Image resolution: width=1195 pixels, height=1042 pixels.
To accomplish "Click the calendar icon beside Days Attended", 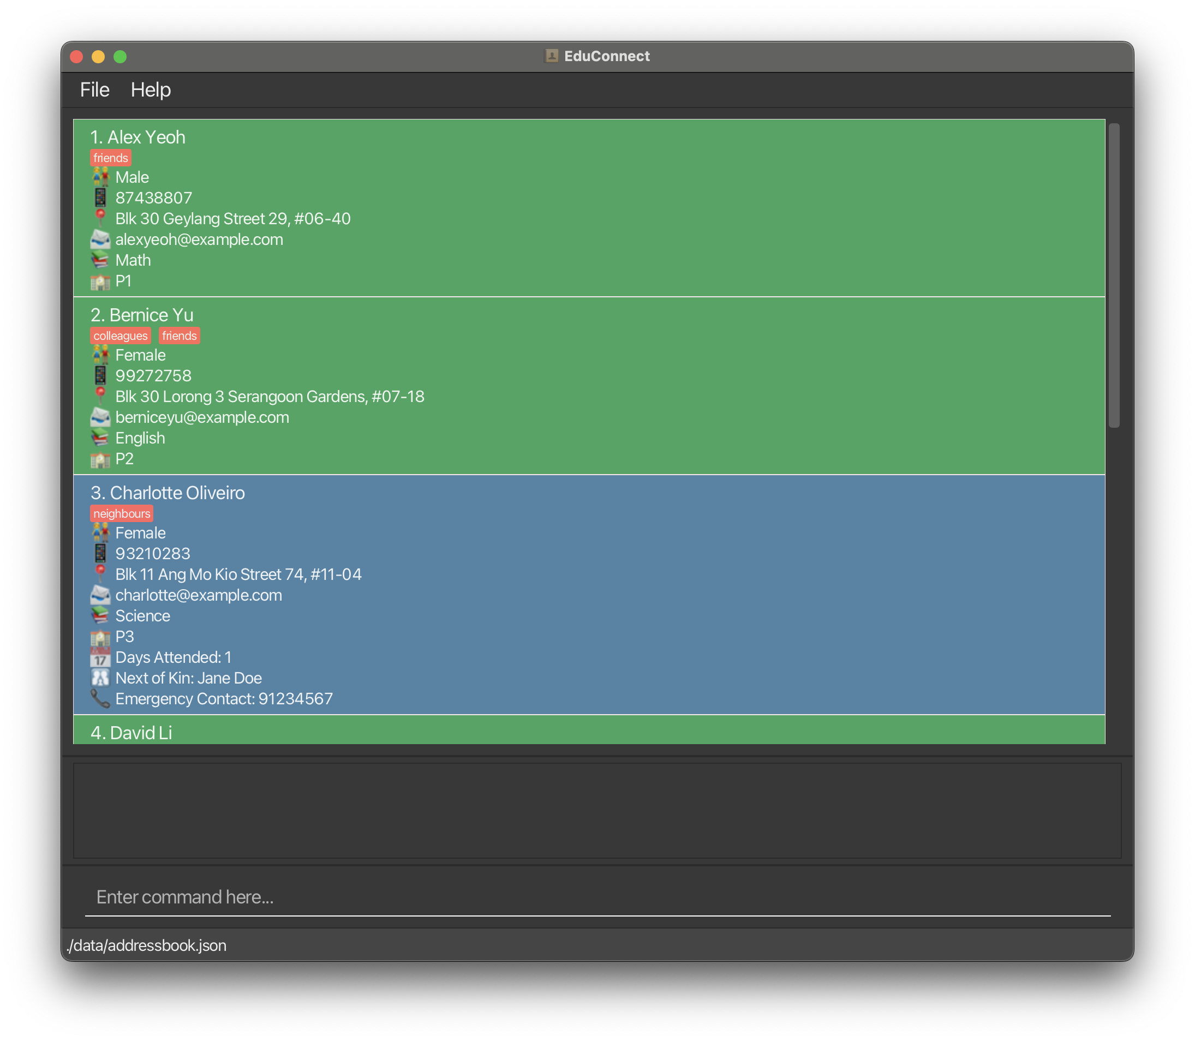I will 100,657.
